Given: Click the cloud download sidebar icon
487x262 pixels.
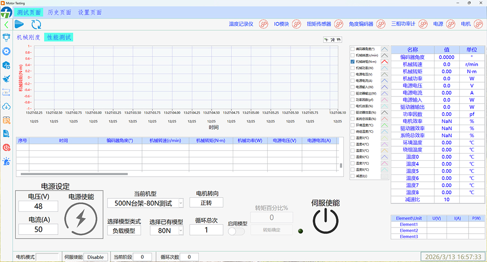Looking at the screenshot, I should (x=6, y=106).
